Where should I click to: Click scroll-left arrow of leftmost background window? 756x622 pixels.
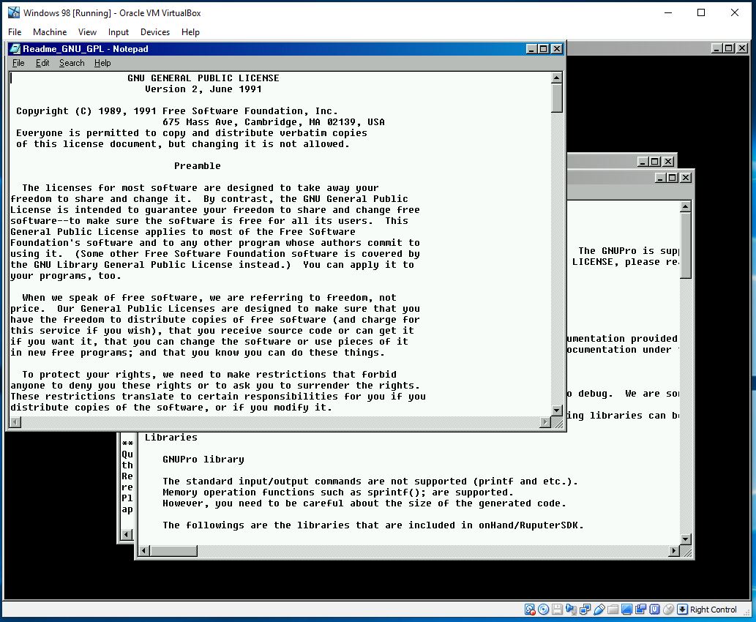click(127, 533)
